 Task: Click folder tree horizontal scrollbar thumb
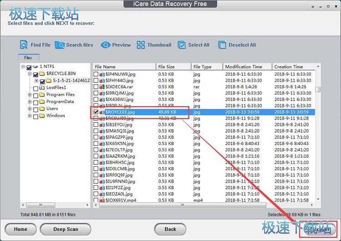41,205
